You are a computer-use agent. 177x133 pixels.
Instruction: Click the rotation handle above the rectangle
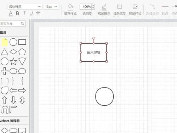[x=93, y=38]
